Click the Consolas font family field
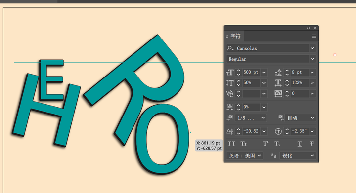 pyautogui.click(x=267, y=48)
